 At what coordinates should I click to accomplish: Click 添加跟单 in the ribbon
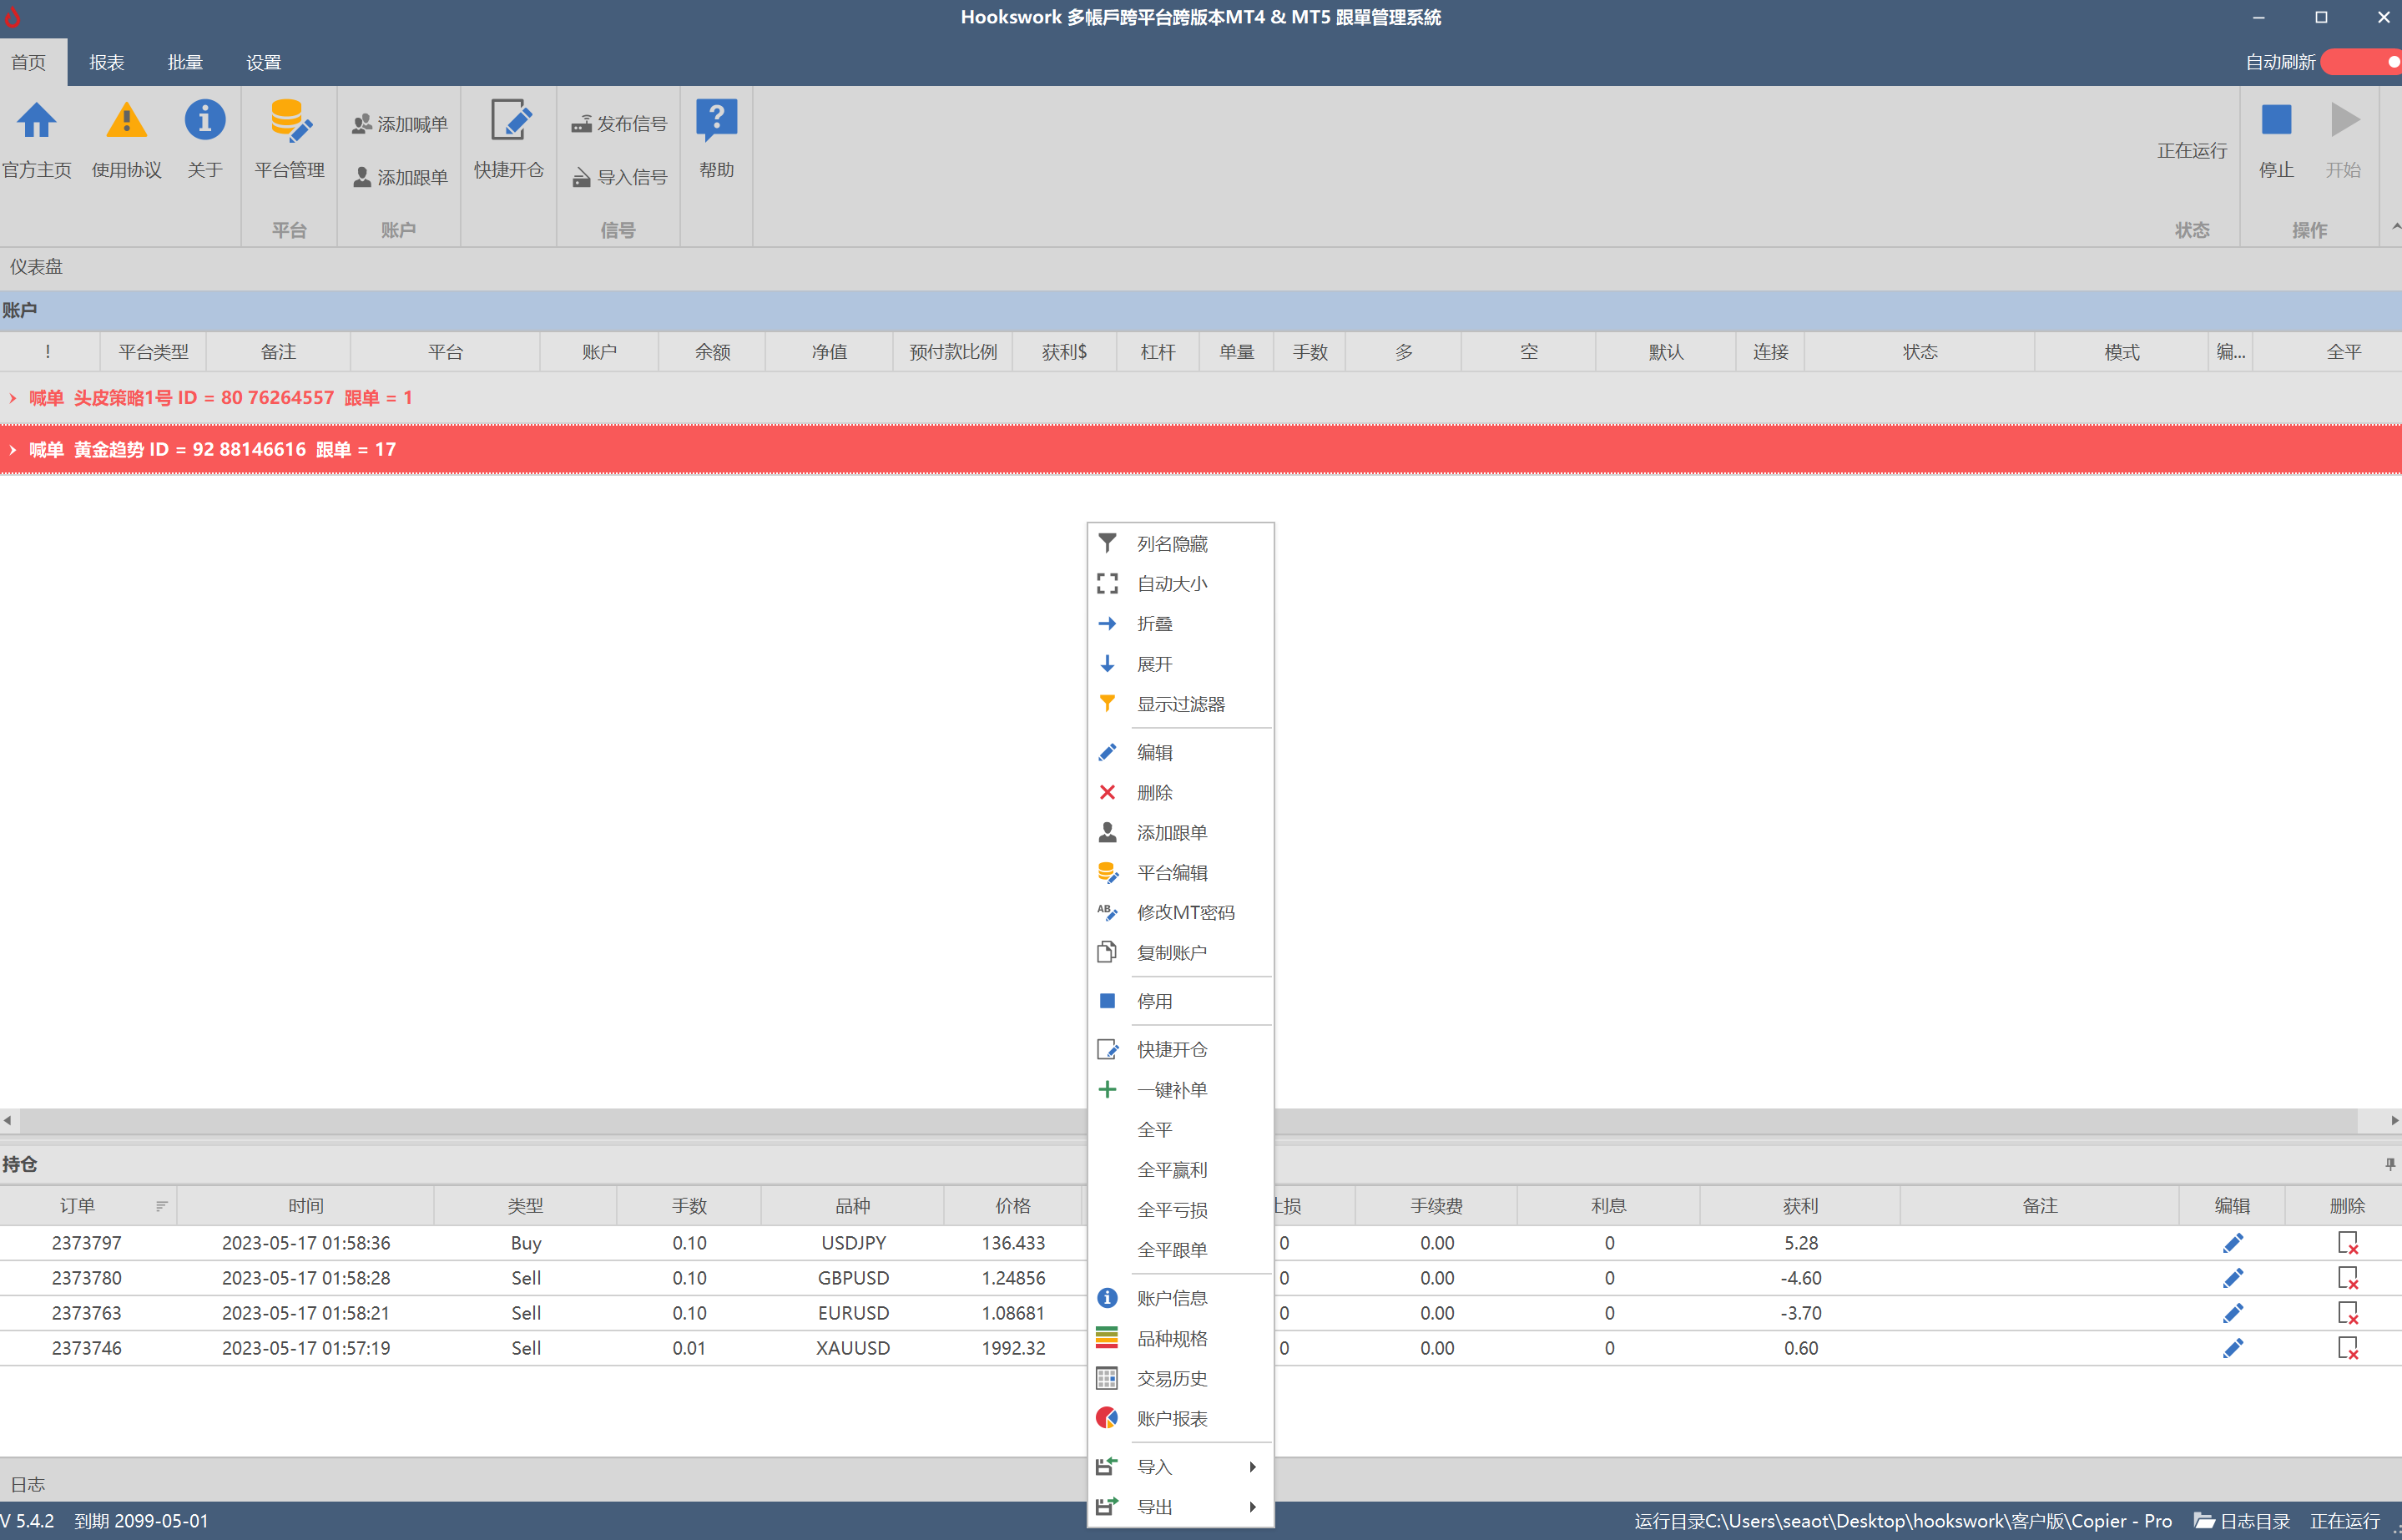click(x=400, y=177)
